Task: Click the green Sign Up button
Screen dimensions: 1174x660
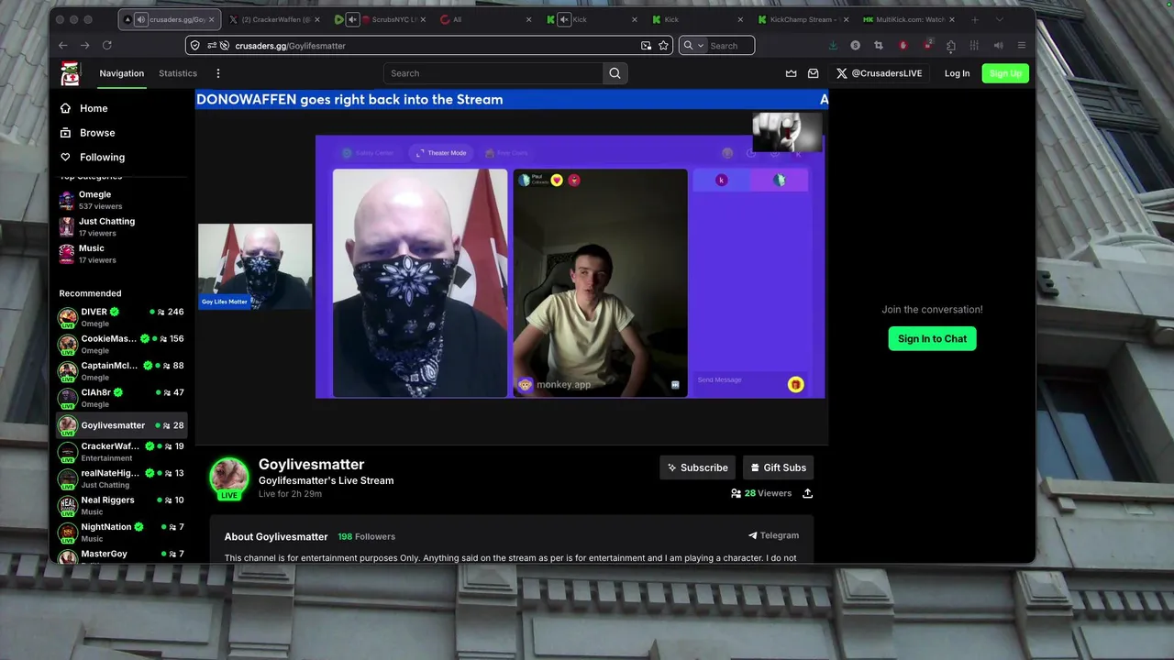Action: (x=1005, y=73)
